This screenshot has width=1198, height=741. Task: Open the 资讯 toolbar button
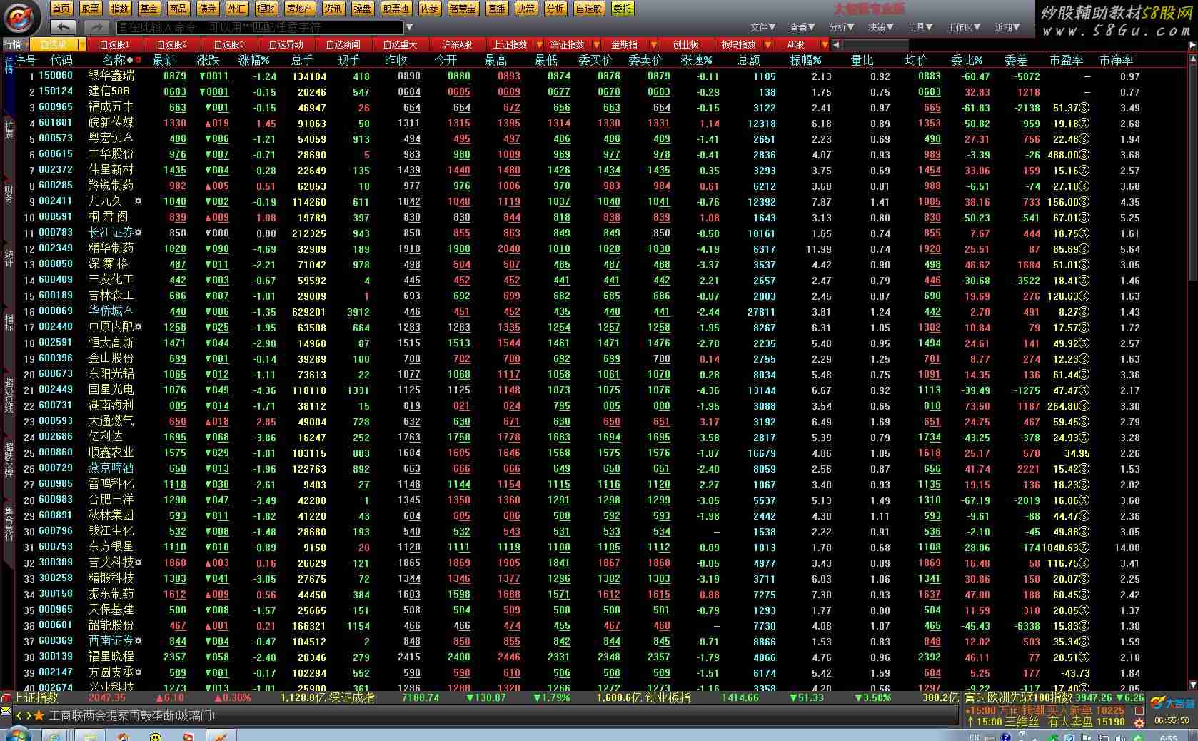[x=333, y=9]
